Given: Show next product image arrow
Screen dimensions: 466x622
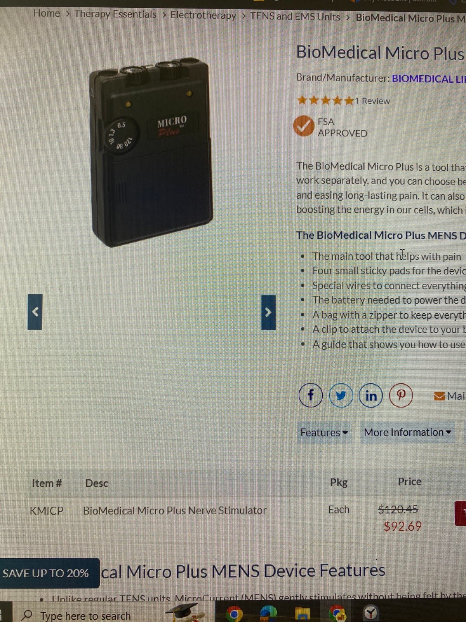Looking at the screenshot, I should (x=268, y=312).
